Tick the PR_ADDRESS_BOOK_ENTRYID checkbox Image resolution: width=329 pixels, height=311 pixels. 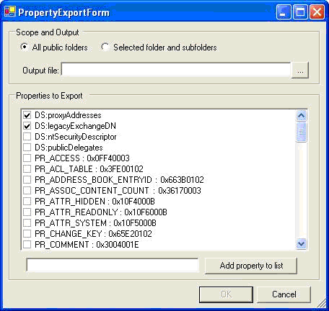[x=27, y=180]
